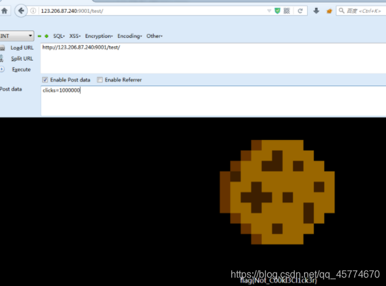
Task: Open the orange bookmark star icon
Action: (x=329, y=11)
